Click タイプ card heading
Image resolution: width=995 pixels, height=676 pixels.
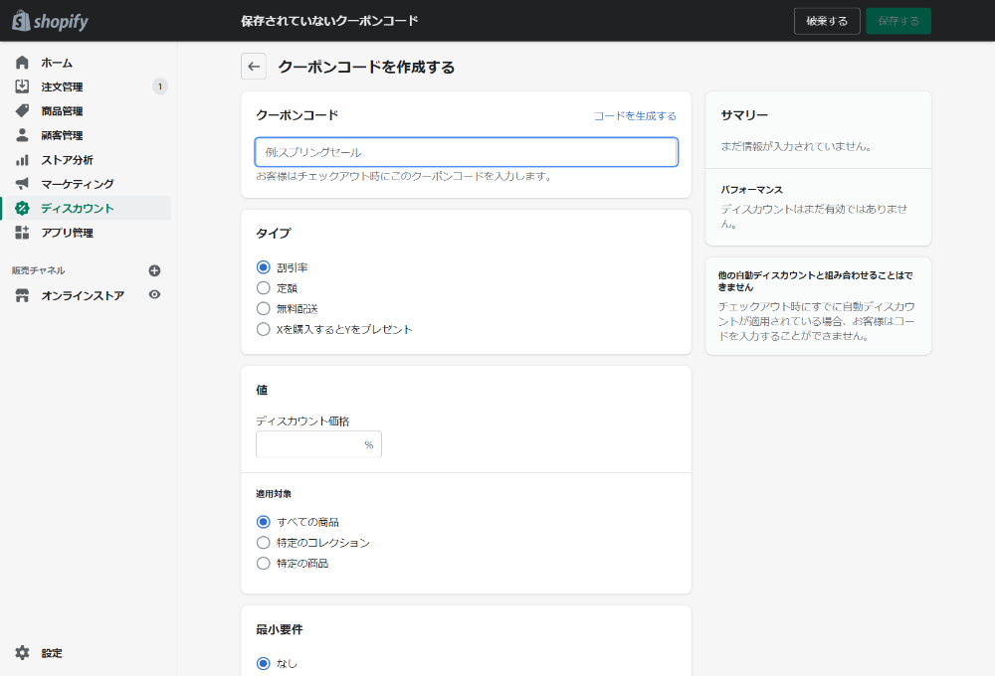(x=273, y=234)
